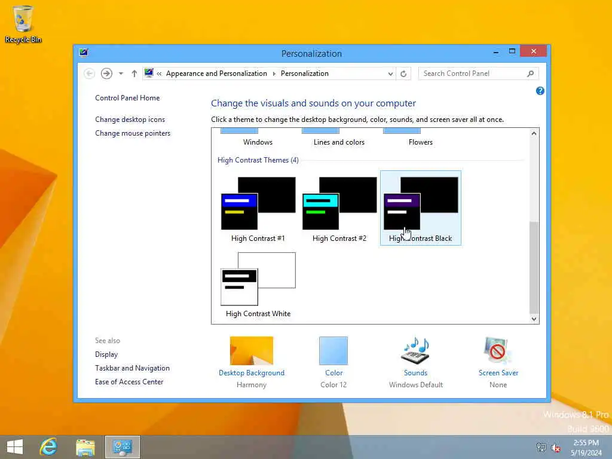Click the Personalization window title bar icon
Viewport: 612px width, 459px height.
pos(84,53)
